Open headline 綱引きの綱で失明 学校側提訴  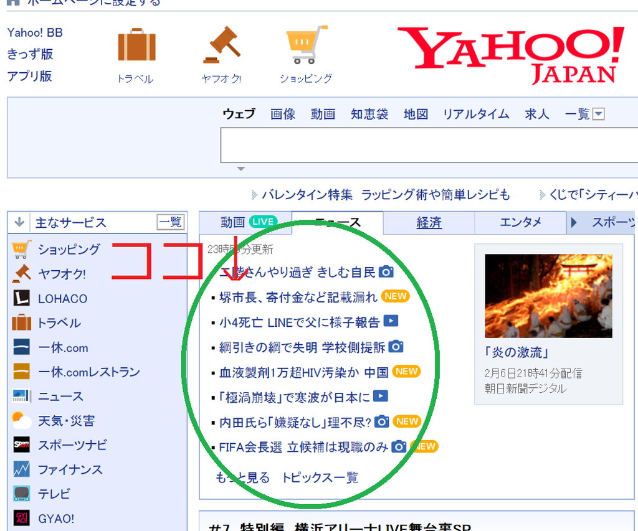(x=302, y=347)
